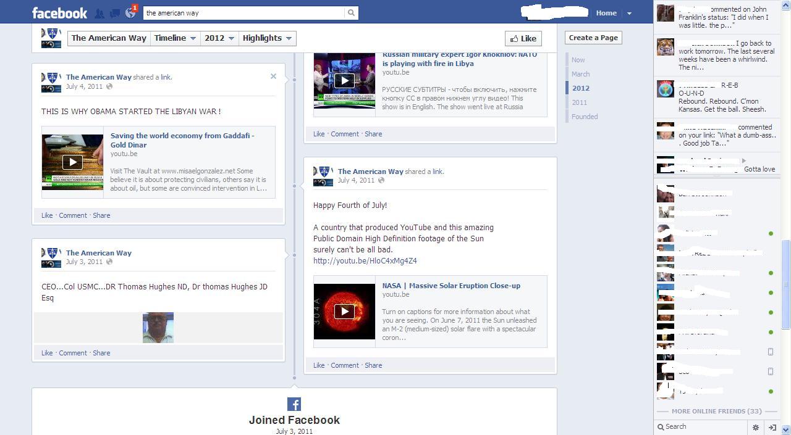The height and width of the screenshot is (435, 791).
Task: Go to the Facebook logo home
Action: (59, 13)
